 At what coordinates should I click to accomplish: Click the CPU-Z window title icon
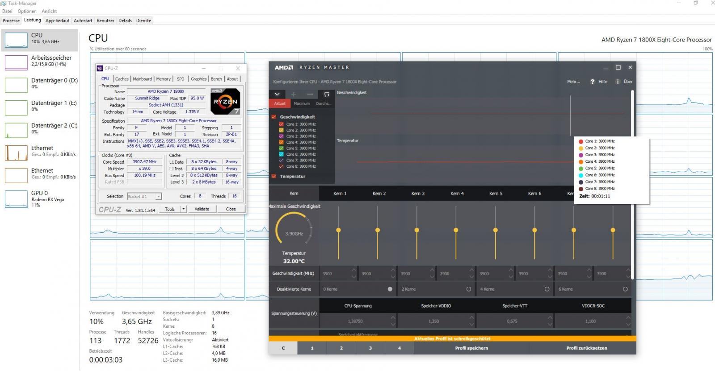pos(100,68)
